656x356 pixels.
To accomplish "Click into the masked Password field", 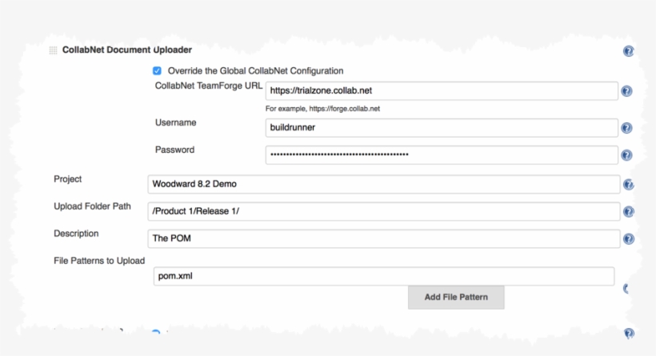I will tap(442, 154).
